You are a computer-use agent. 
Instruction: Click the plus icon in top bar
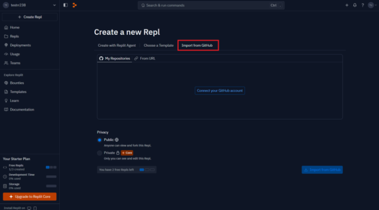point(346,5)
